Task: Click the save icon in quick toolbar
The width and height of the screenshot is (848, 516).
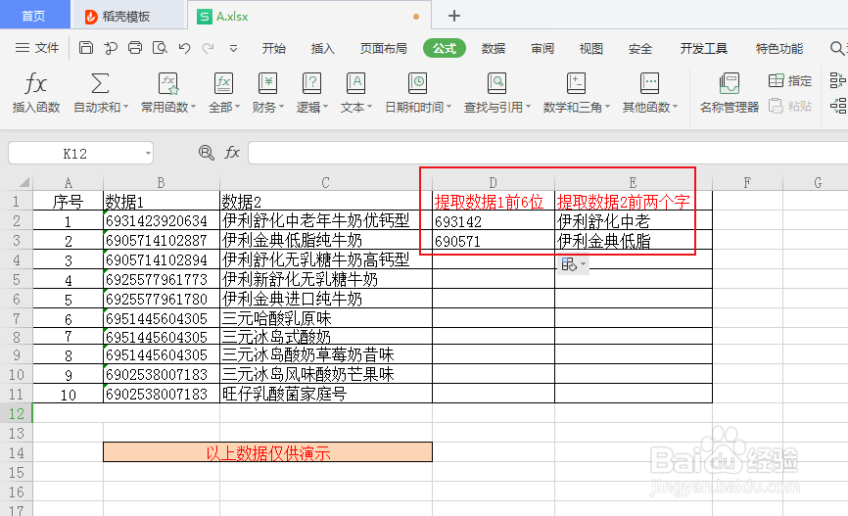Action: click(x=85, y=48)
